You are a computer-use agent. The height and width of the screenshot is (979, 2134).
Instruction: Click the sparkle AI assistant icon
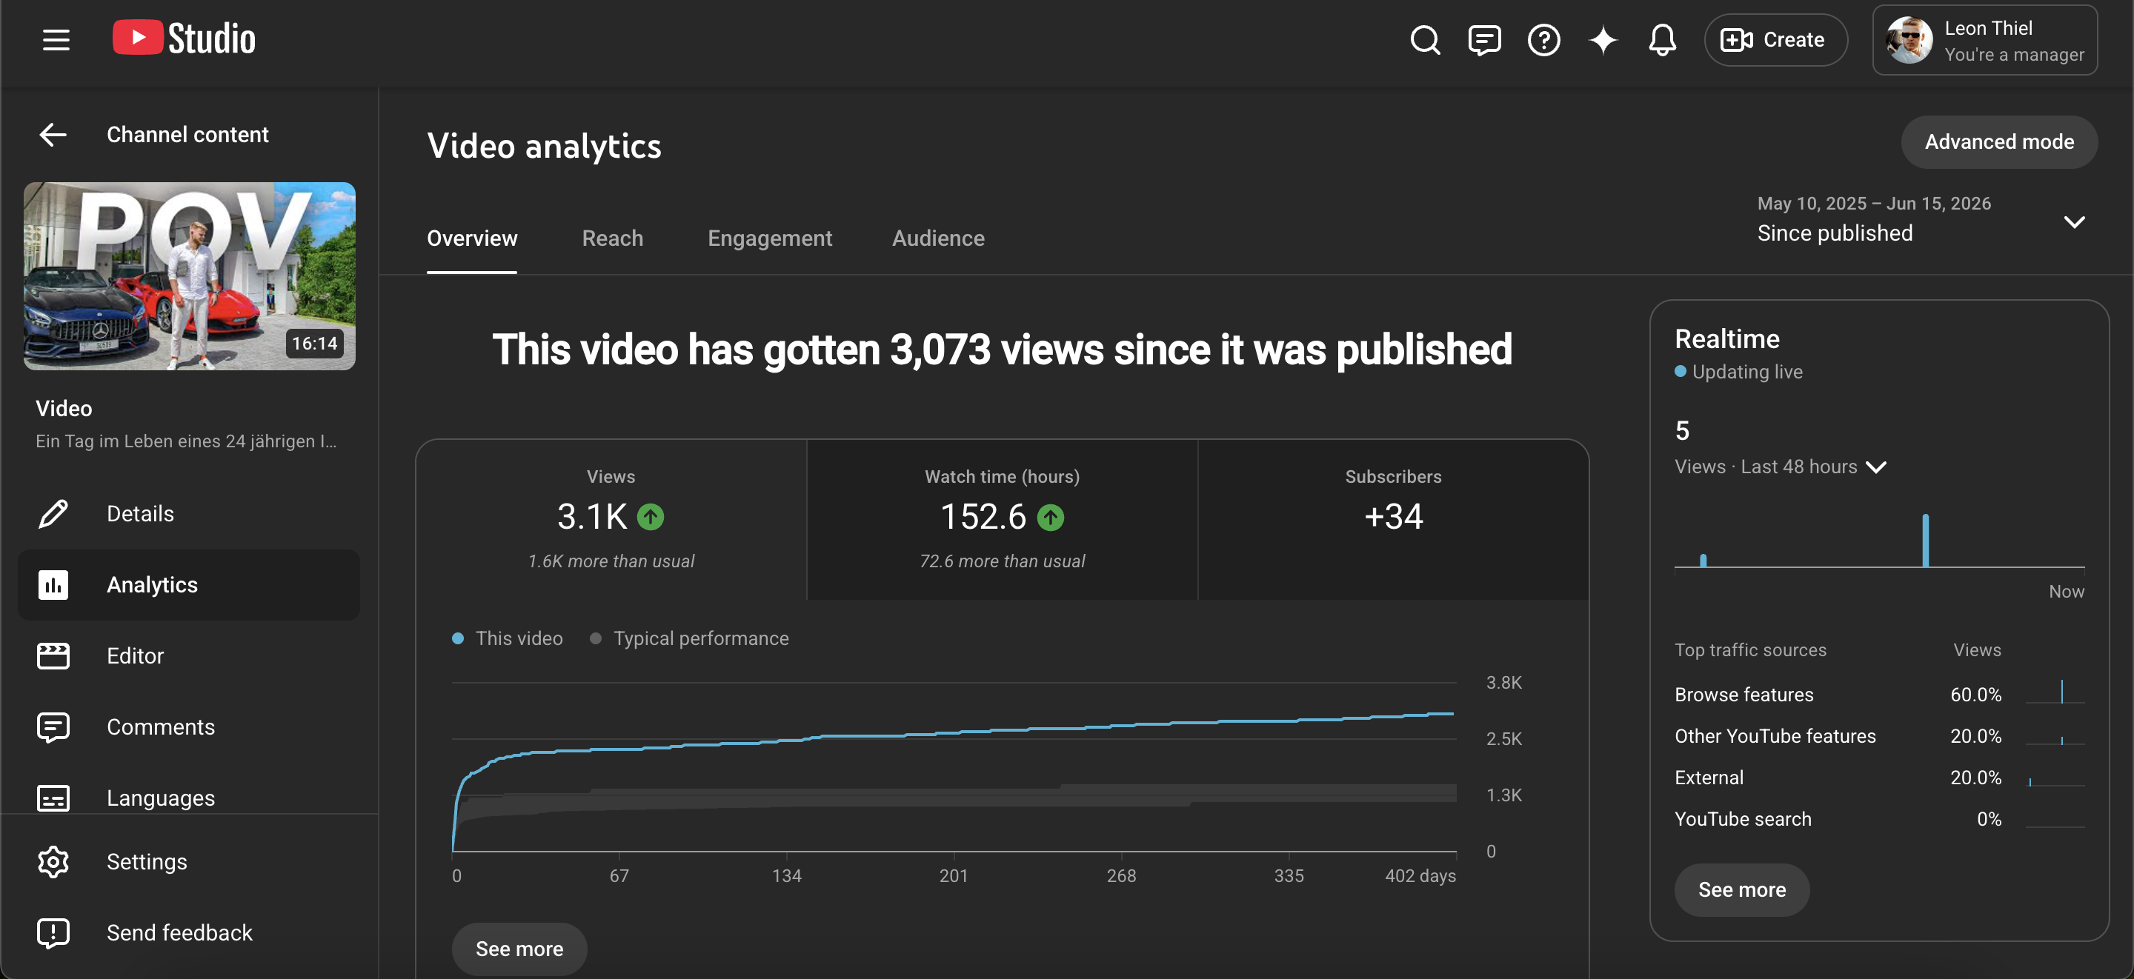pyautogui.click(x=1603, y=40)
